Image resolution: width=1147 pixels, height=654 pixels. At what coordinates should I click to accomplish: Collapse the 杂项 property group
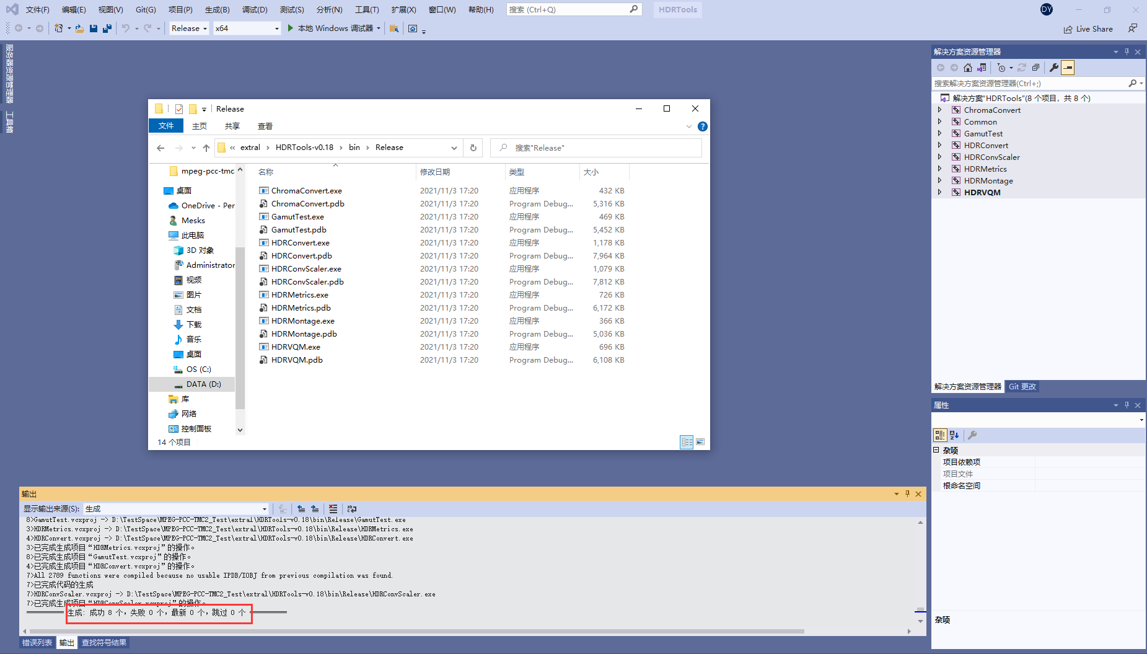pyautogui.click(x=936, y=450)
